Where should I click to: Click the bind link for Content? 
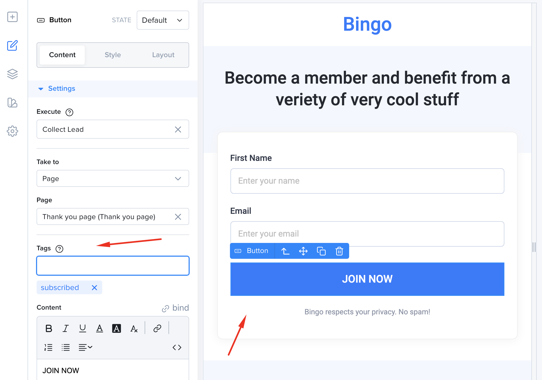[175, 308]
